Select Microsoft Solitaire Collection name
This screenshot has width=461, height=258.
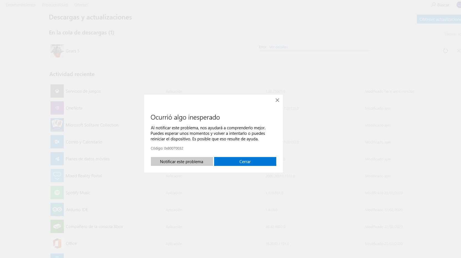click(x=92, y=125)
